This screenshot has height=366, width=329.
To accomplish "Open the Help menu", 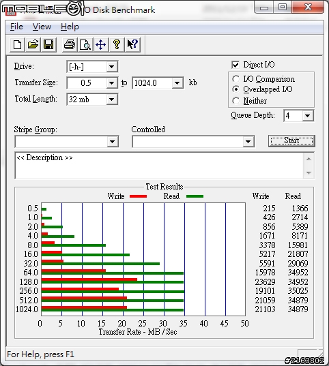I will 70,27.
